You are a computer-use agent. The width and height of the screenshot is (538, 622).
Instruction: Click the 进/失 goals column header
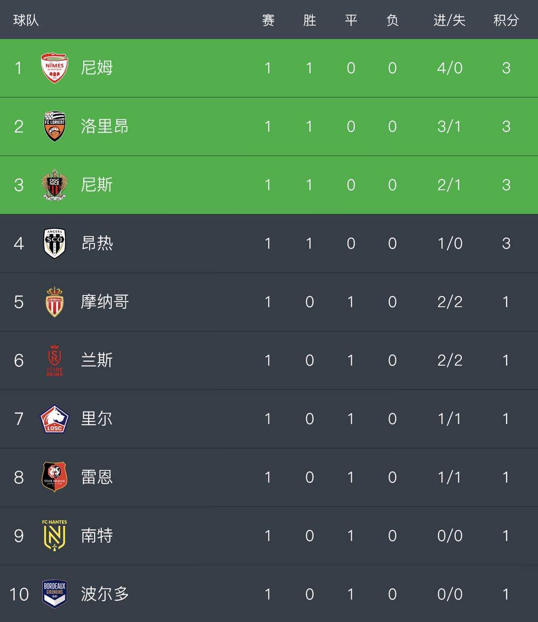tap(449, 20)
